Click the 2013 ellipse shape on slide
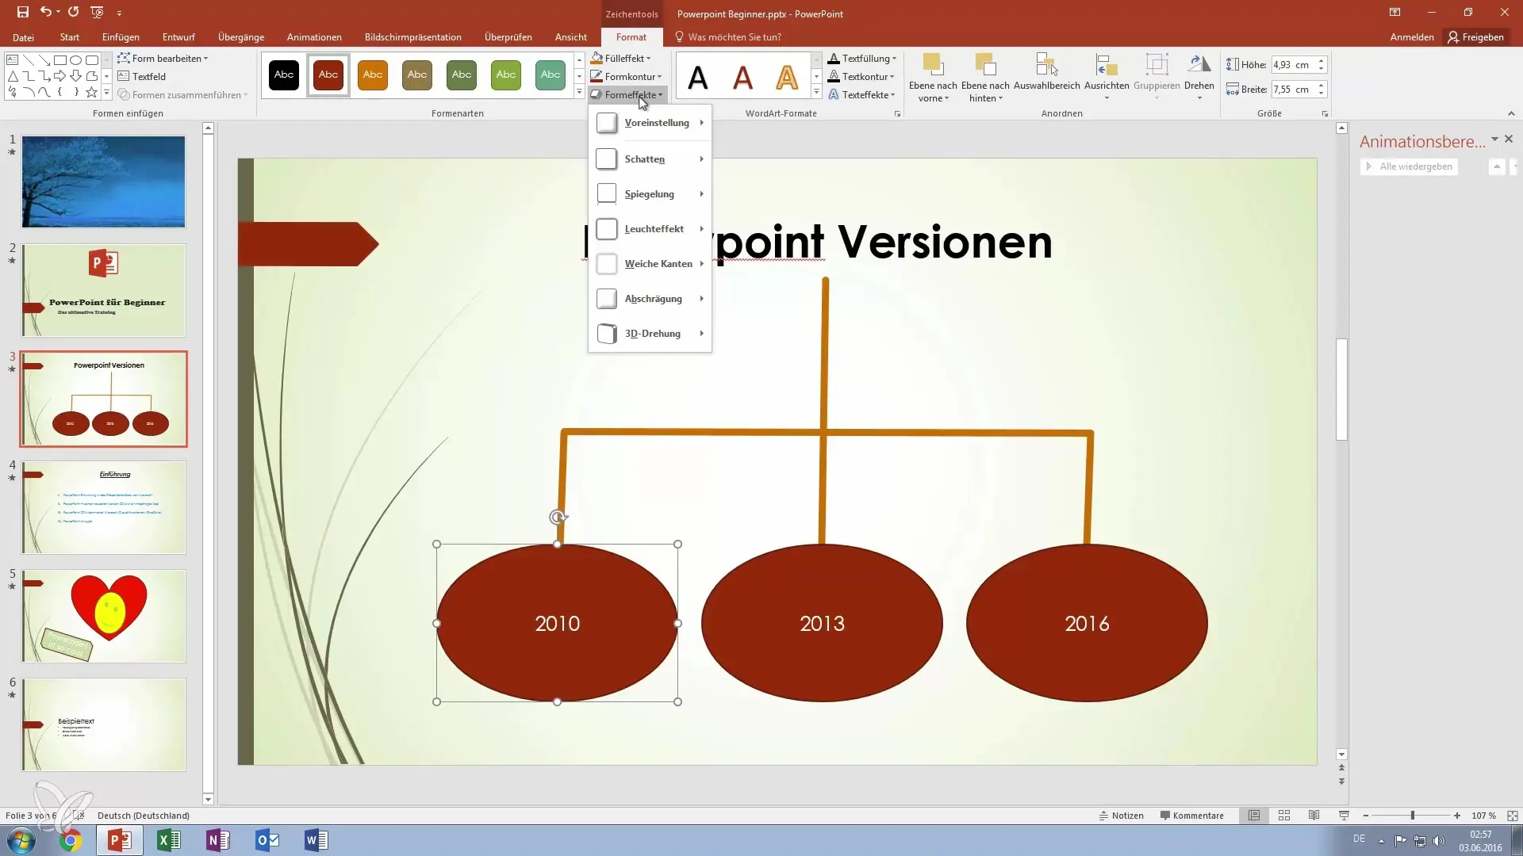The width and height of the screenshot is (1523, 856). click(822, 623)
